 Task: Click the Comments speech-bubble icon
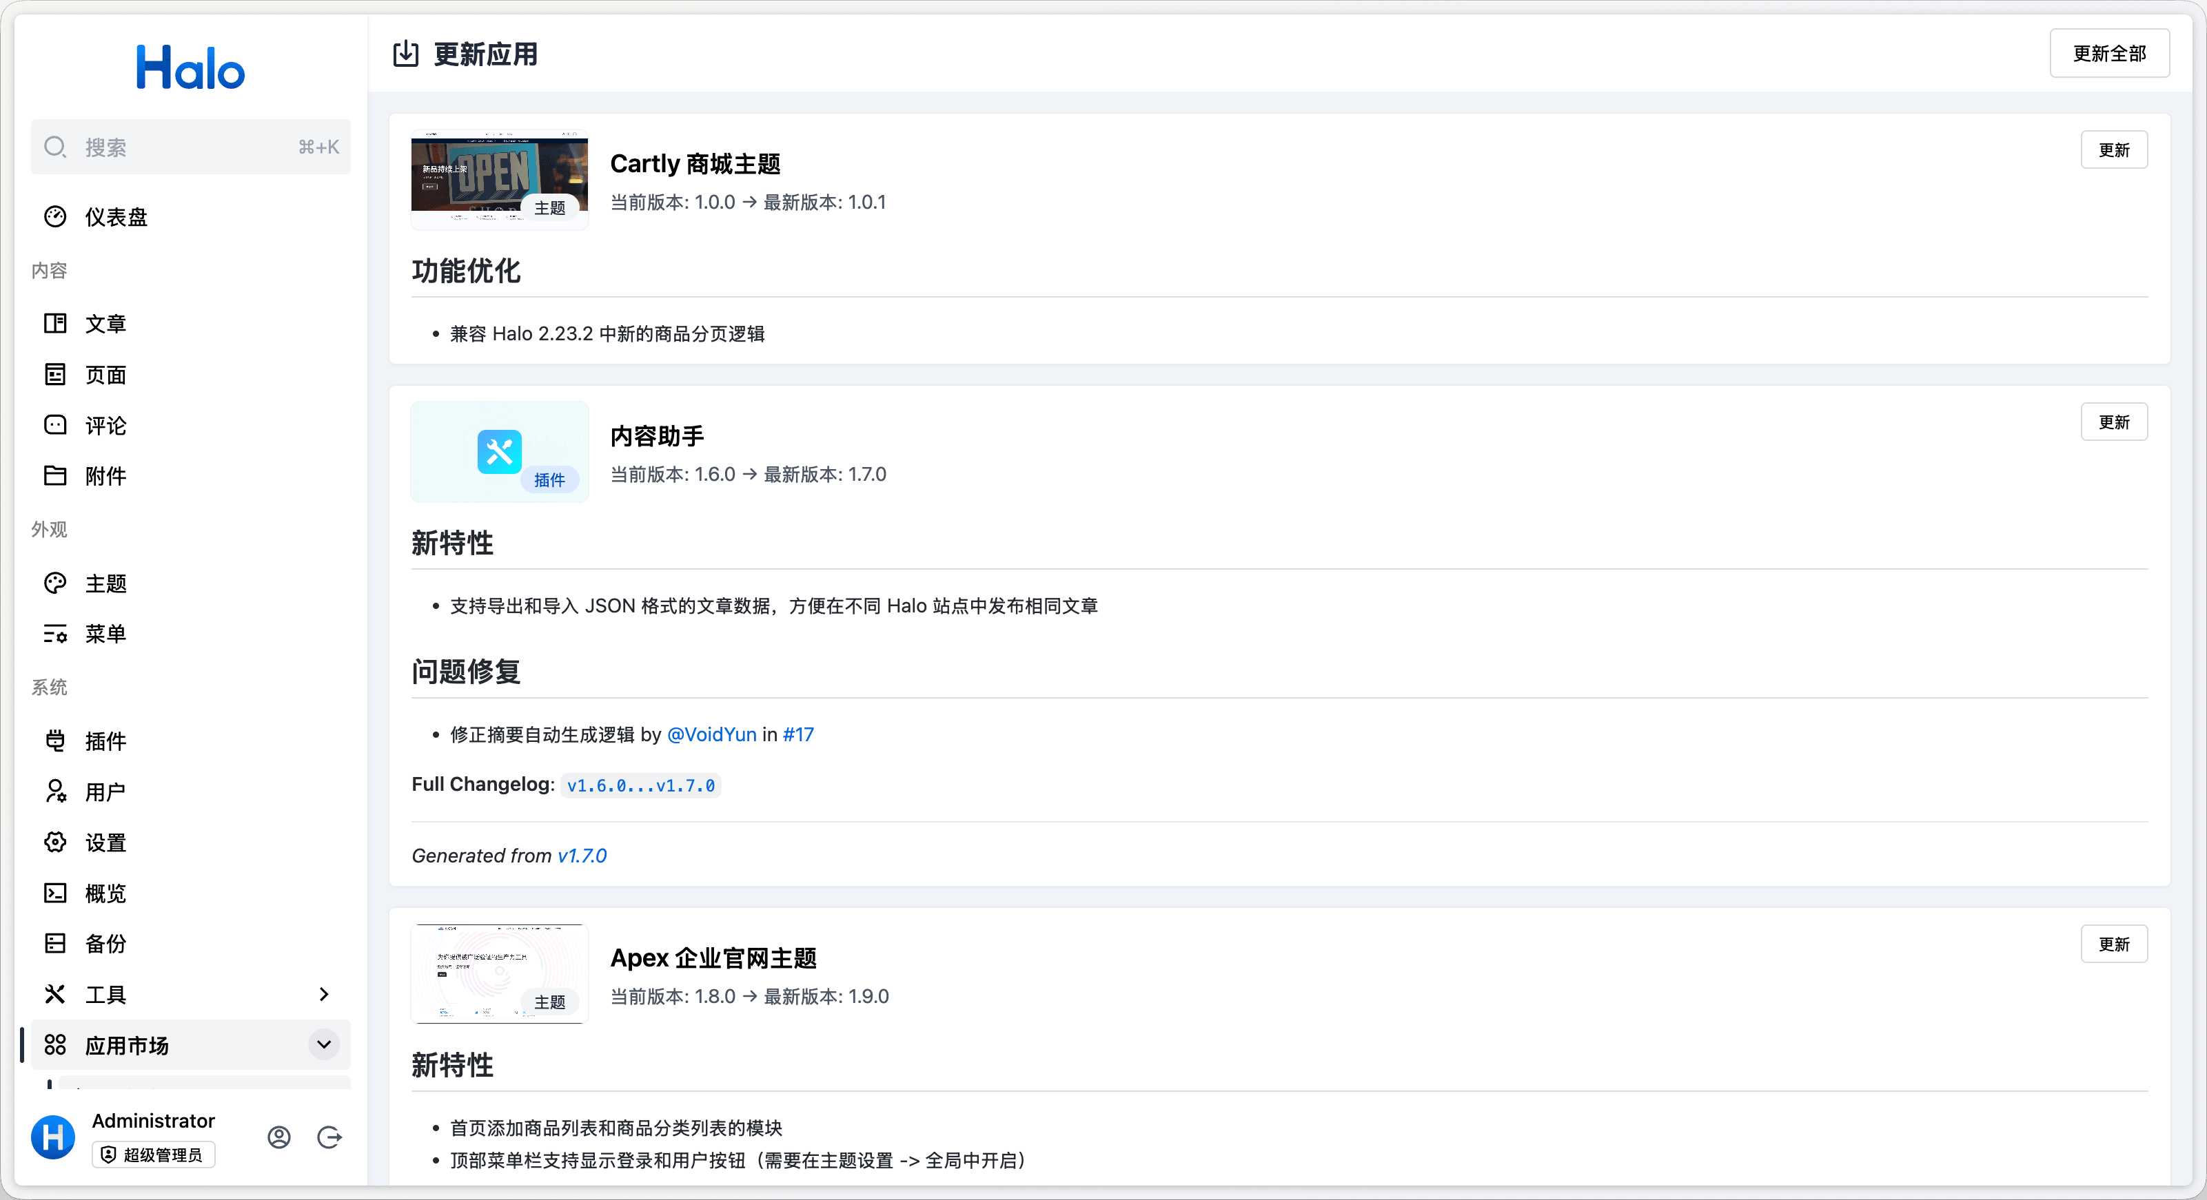pos(55,425)
